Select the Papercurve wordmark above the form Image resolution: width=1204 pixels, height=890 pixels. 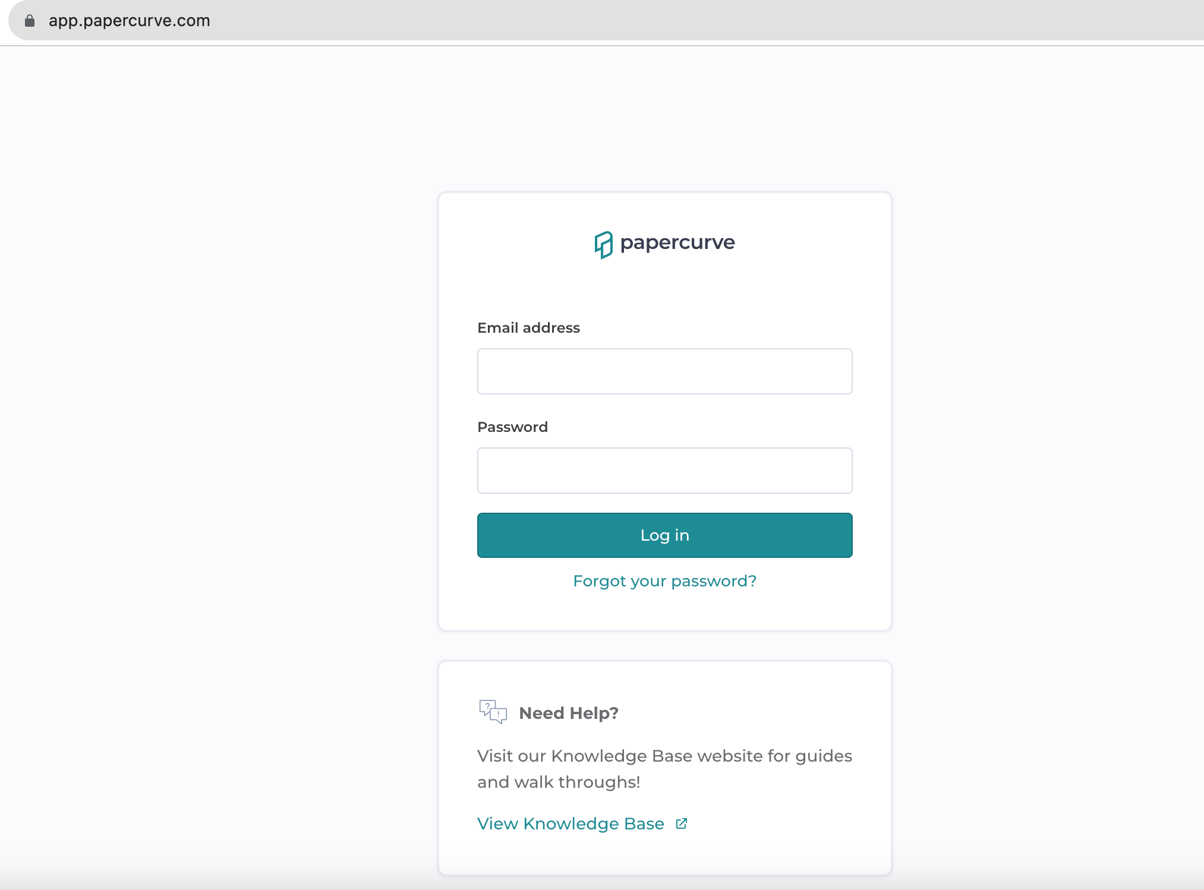(678, 242)
